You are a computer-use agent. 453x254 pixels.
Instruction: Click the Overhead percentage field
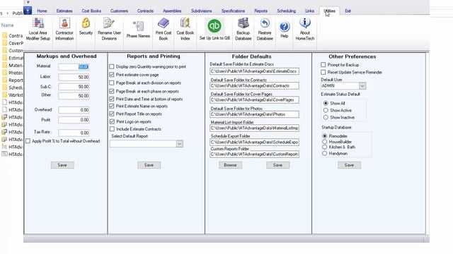(x=74, y=110)
